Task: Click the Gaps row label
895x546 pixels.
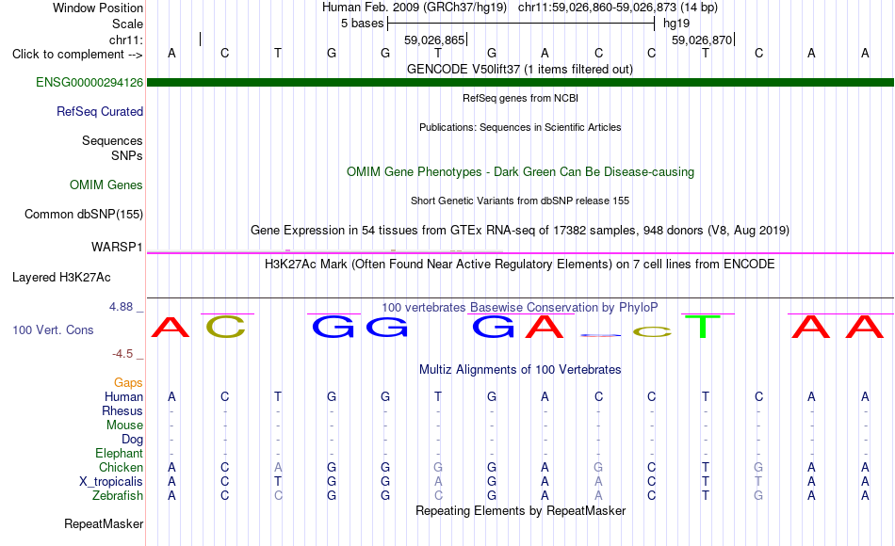Action: coord(128,382)
